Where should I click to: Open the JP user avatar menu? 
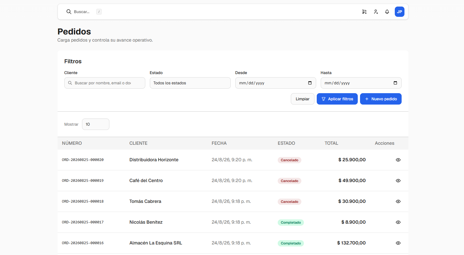click(400, 12)
